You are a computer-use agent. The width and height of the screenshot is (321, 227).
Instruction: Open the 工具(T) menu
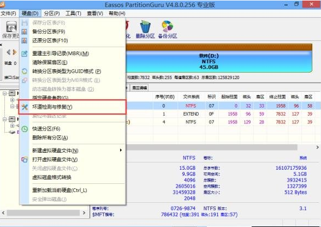coord(73,14)
